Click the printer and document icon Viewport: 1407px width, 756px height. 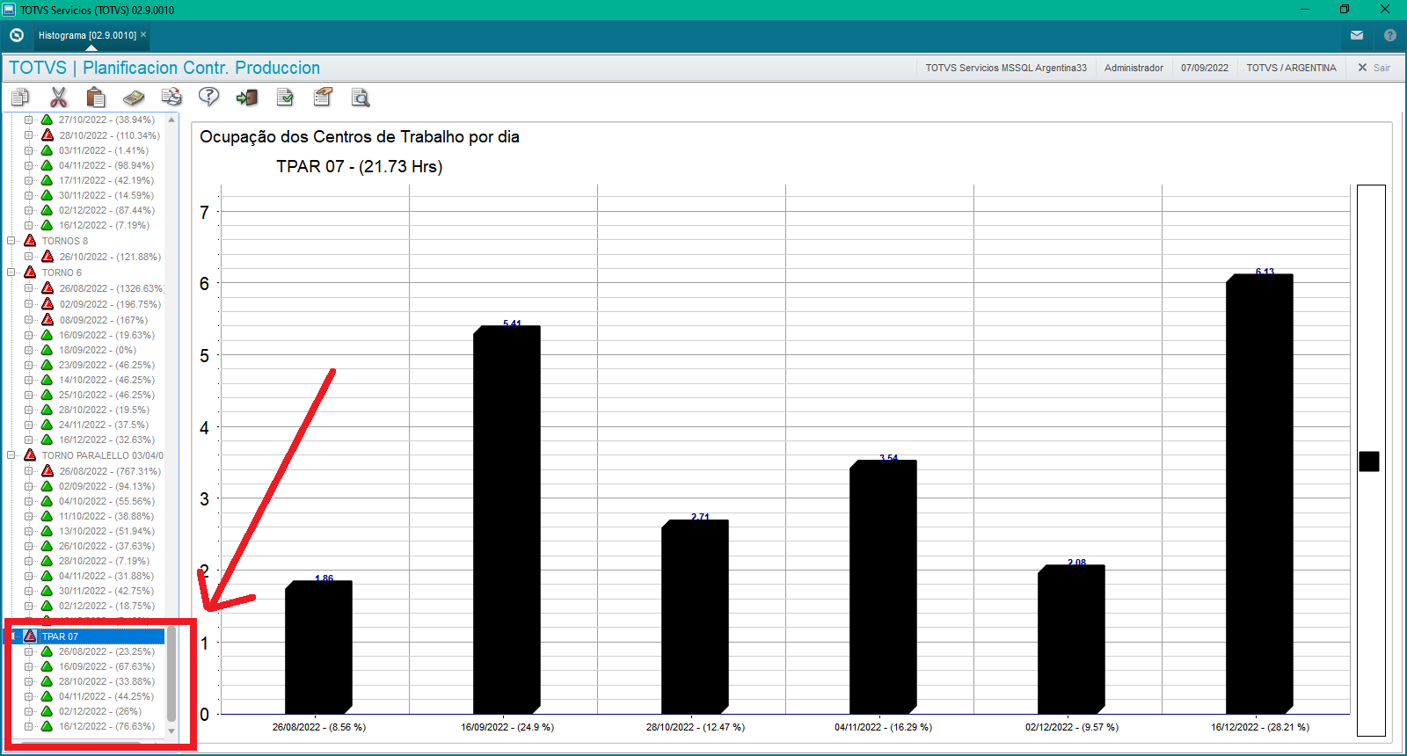171,97
